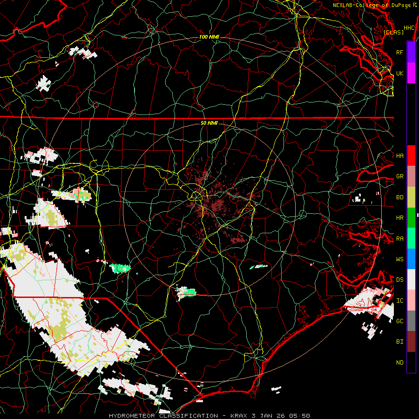
Task: Click the HR legend label
Action: point(400,218)
